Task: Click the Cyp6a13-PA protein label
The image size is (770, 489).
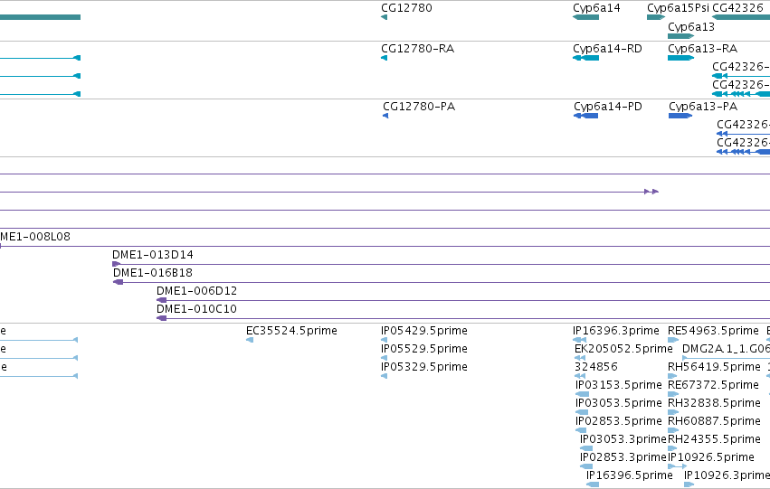Action: pyautogui.click(x=703, y=107)
